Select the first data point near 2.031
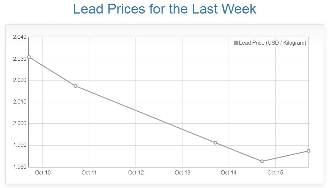 (x=29, y=57)
